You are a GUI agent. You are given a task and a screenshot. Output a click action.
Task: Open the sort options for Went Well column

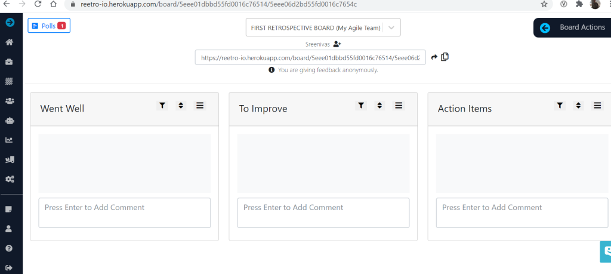[181, 106]
